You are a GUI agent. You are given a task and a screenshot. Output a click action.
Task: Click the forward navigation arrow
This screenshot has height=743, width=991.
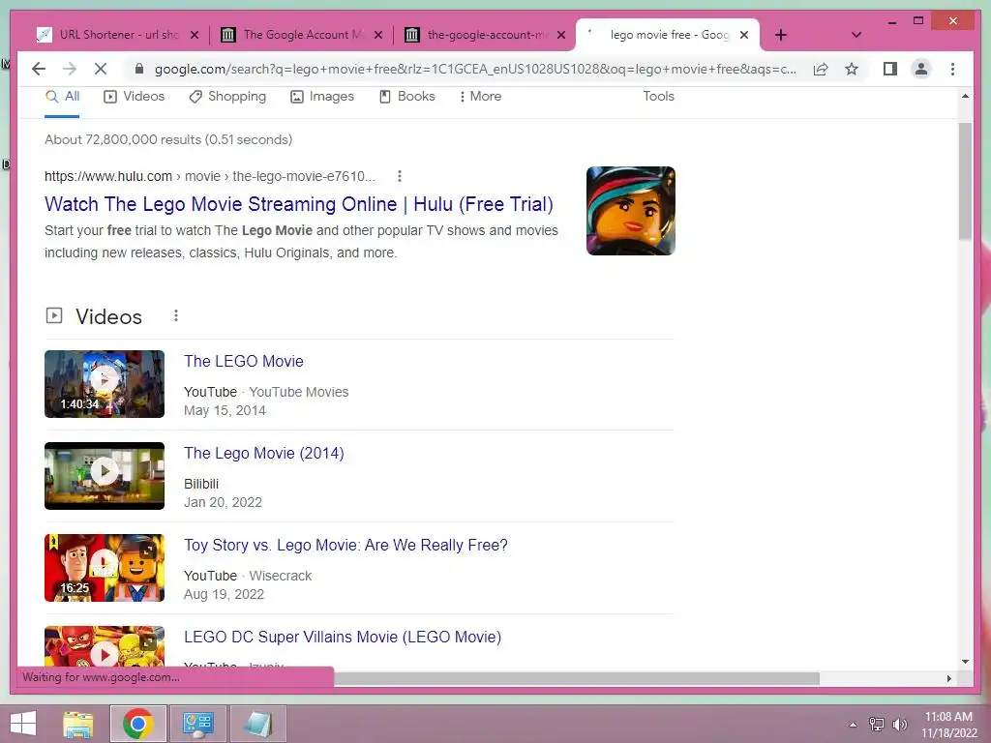click(x=70, y=69)
